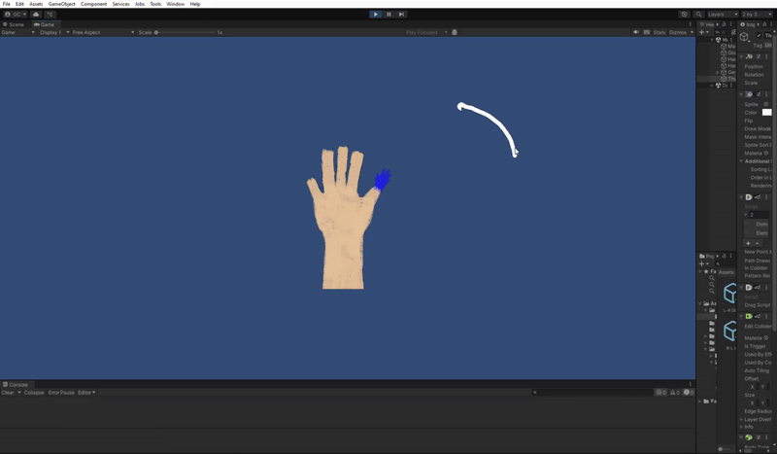
Task: Open the Game view mode dropdown
Action: tap(17, 32)
